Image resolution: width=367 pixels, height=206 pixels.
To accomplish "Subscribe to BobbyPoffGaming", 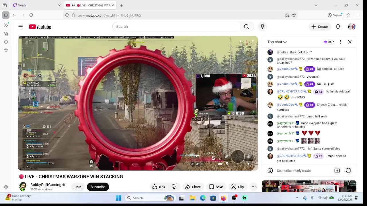I will pyautogui.click(x=98, y=187).
